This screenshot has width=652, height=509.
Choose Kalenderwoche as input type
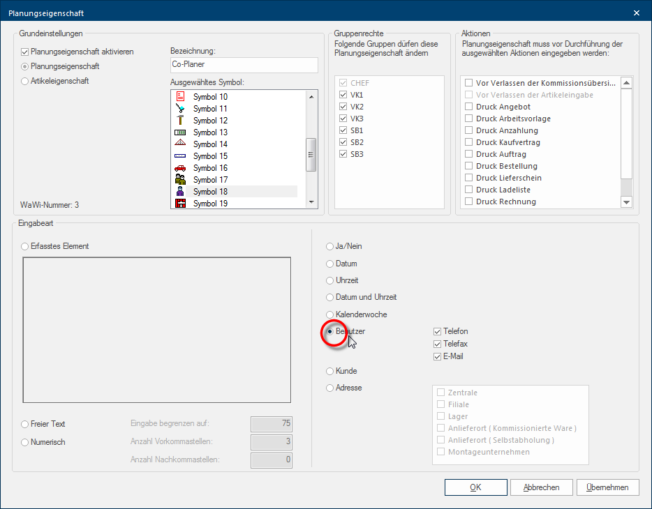click(x=330, y=314)
